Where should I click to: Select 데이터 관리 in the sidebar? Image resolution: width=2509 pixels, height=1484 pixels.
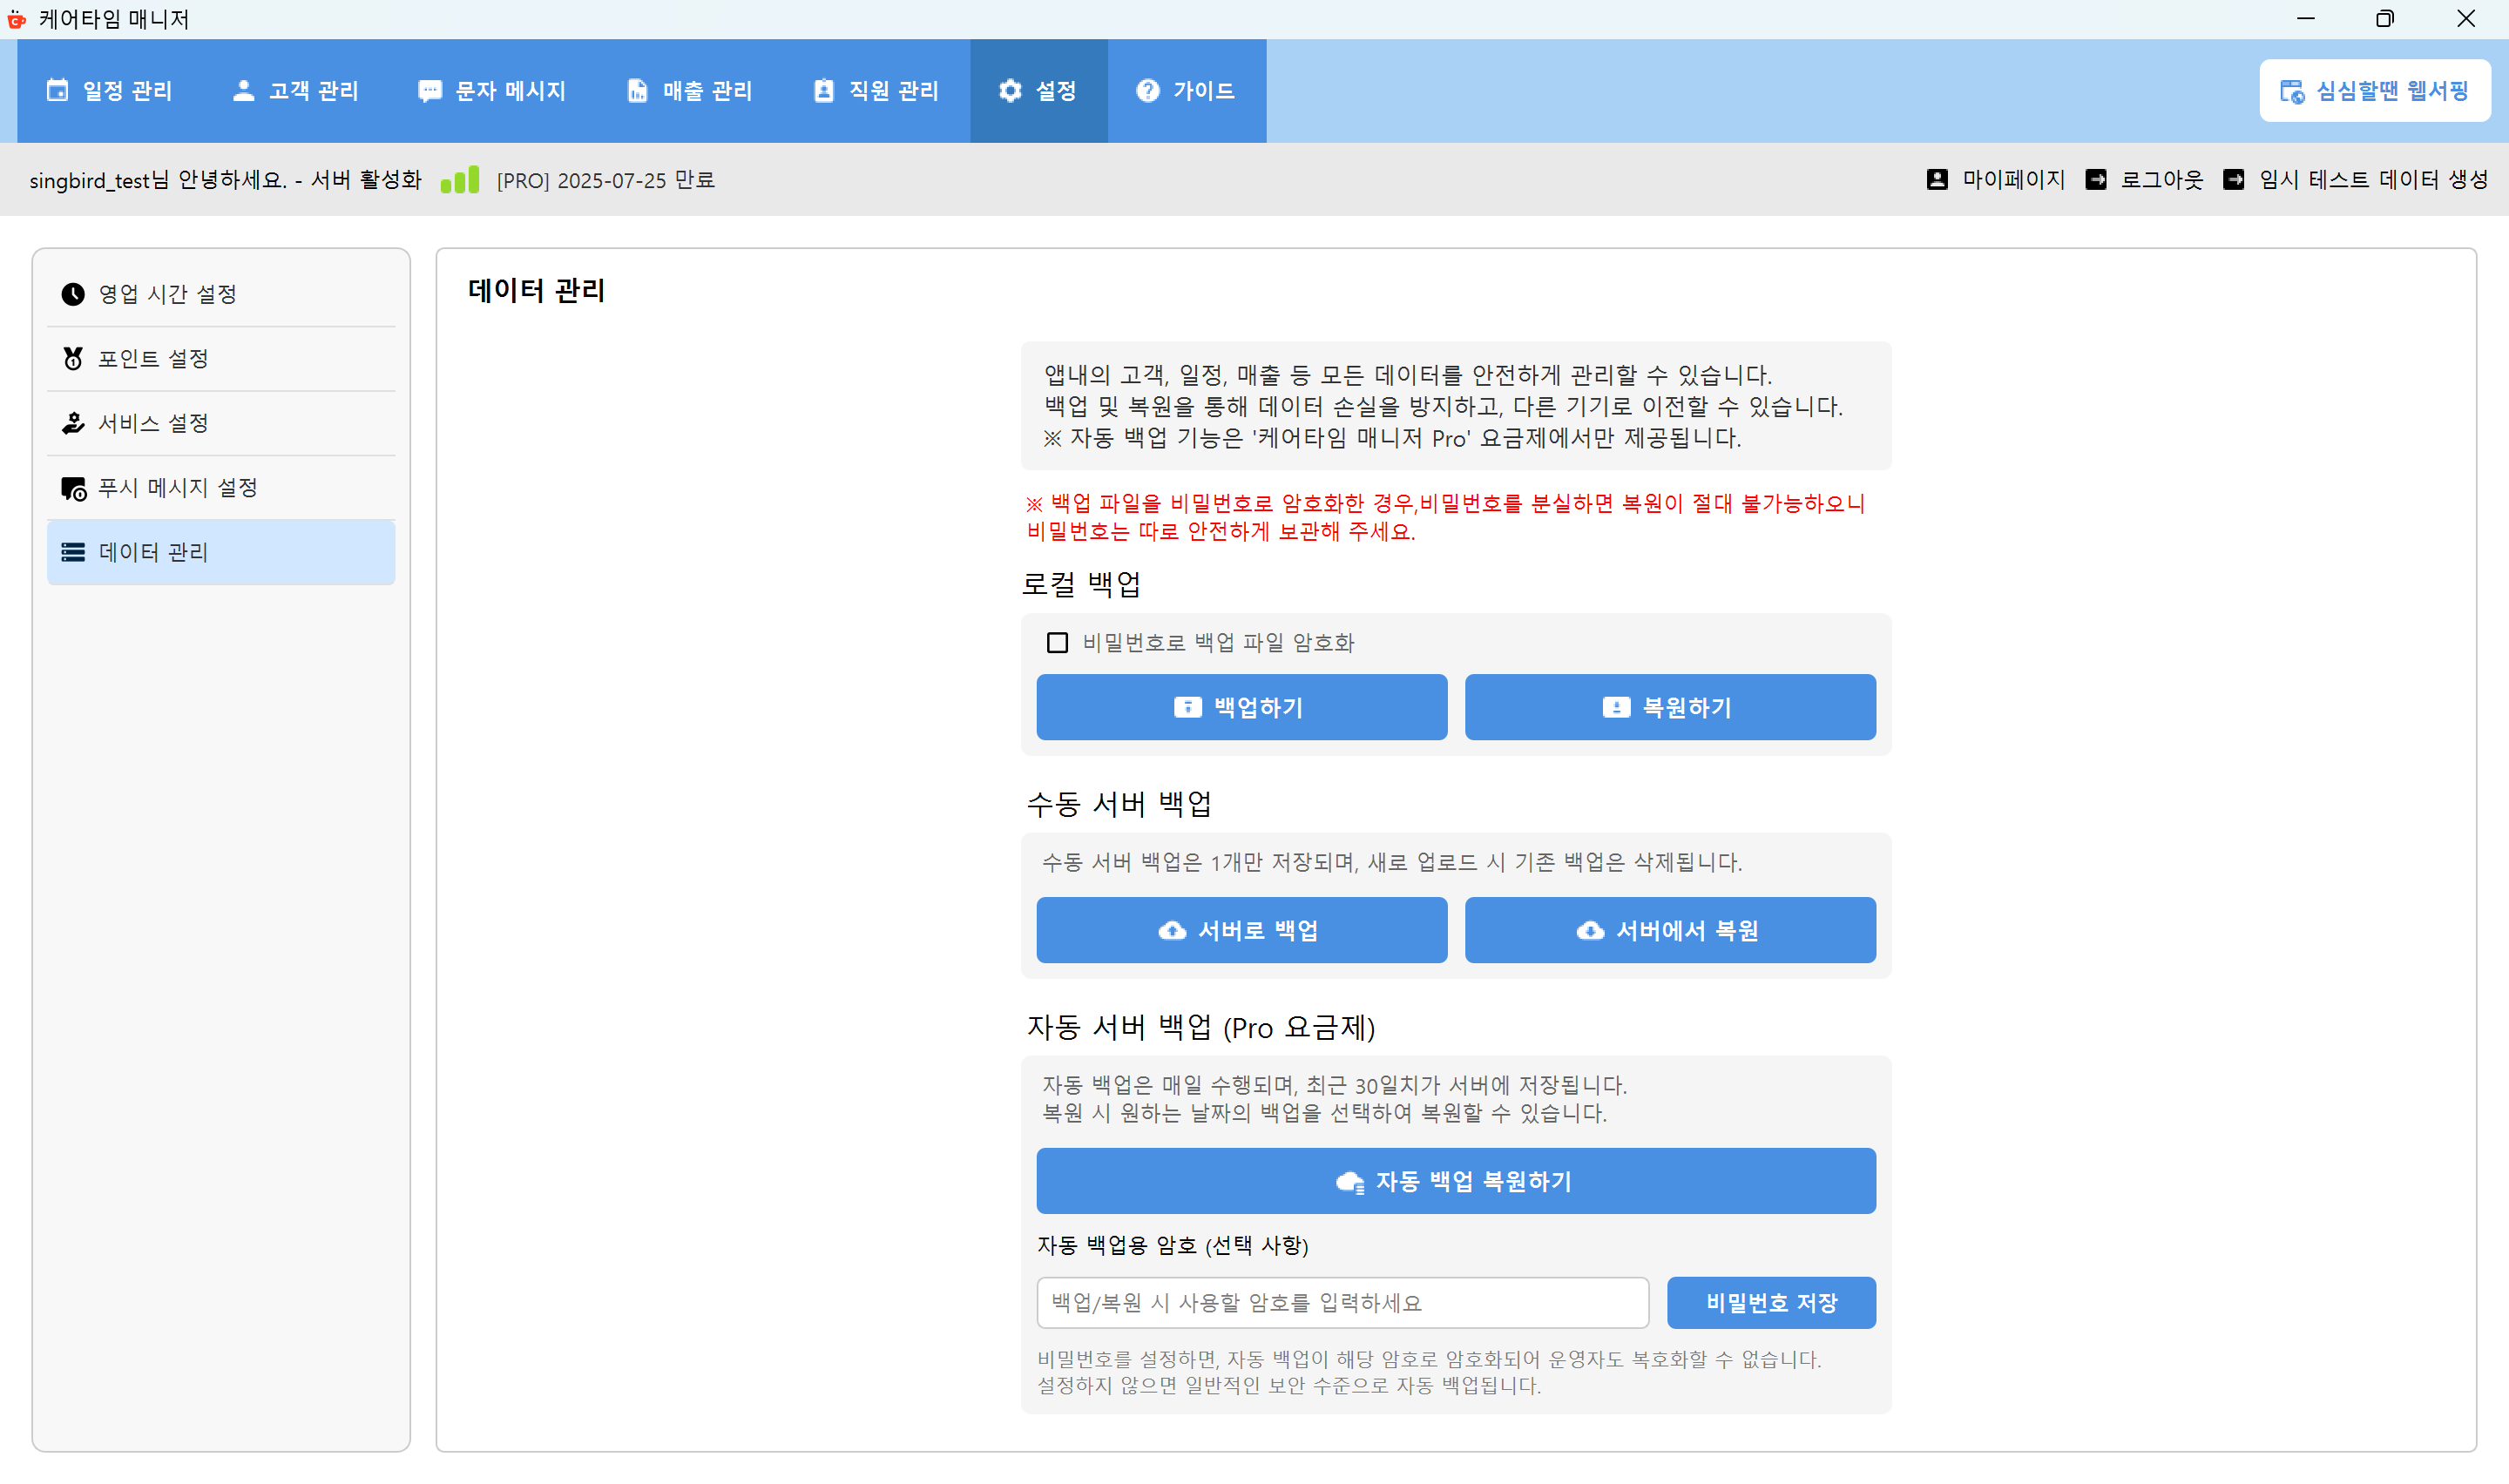(x=220, y=552)
